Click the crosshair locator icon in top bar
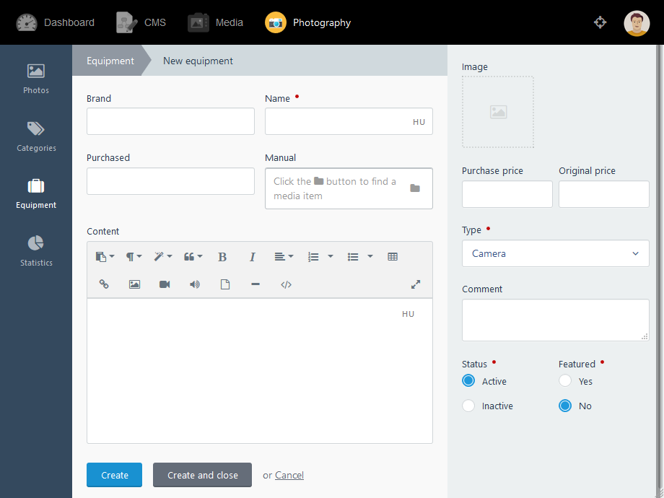 point(600,22)
